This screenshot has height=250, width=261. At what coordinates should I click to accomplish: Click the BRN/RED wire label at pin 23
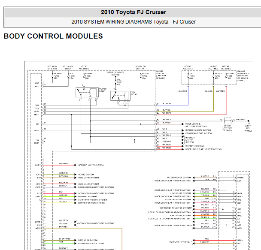63,227
